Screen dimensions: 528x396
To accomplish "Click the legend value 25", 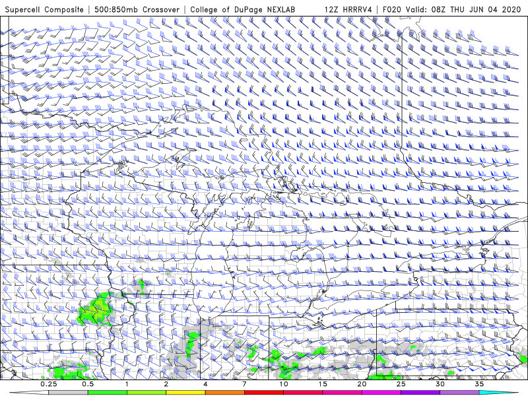I will [x=401, y=384].
